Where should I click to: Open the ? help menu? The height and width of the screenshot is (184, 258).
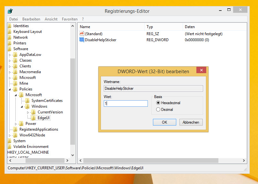(83, 19)
